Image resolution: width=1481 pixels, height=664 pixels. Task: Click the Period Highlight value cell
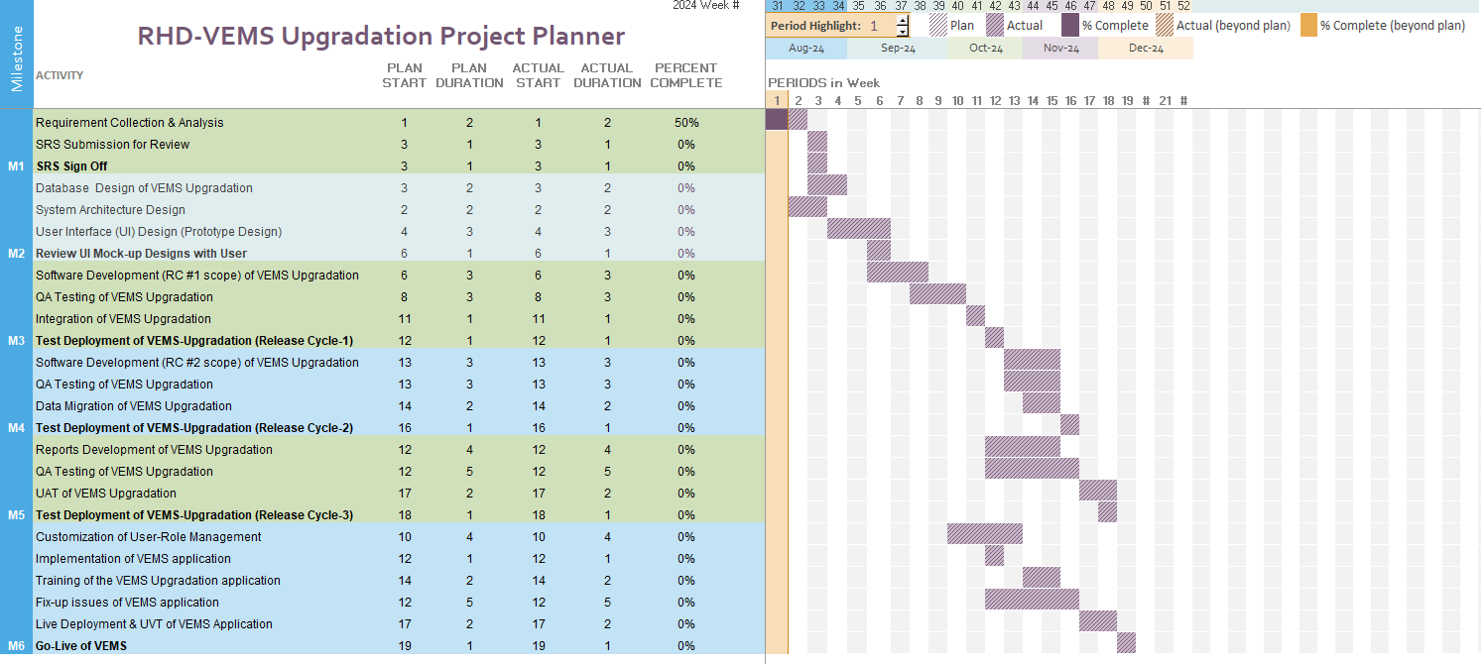(x=874, y=26)
